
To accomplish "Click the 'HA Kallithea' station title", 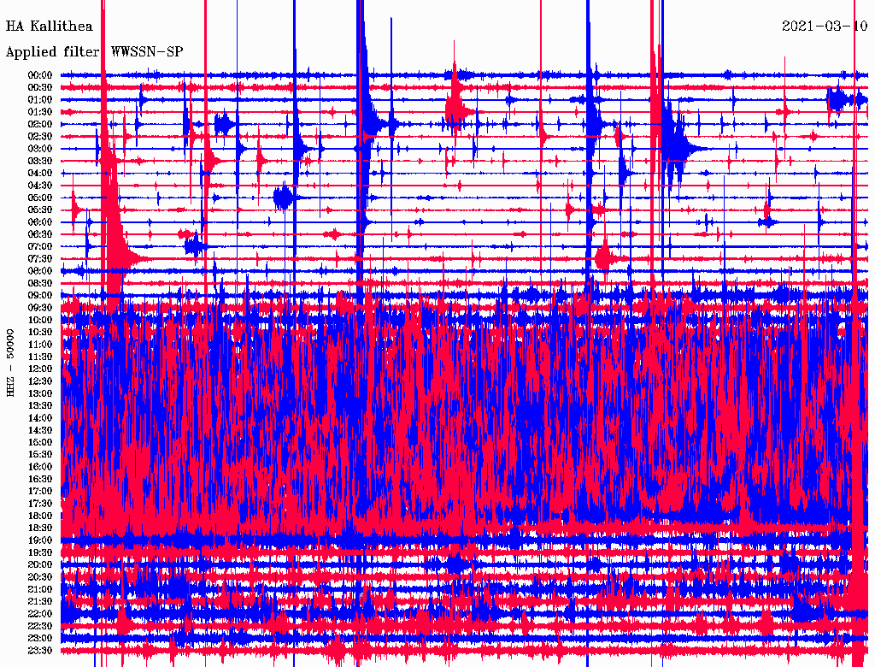I will (x=49, y=27).
